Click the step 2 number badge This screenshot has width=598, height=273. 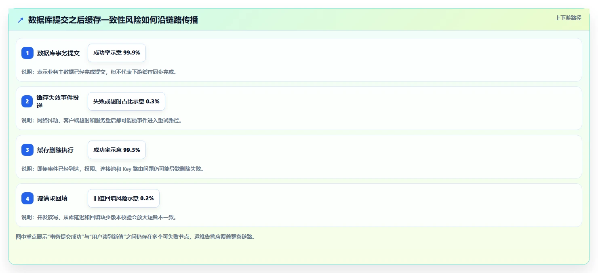(x=27, y=101)
